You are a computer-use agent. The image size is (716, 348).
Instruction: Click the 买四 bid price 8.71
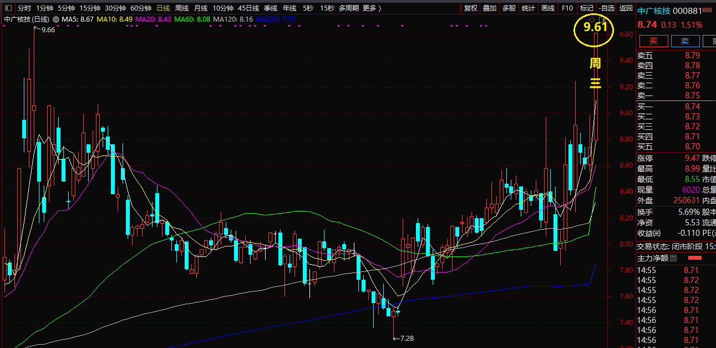click(692, 137)
